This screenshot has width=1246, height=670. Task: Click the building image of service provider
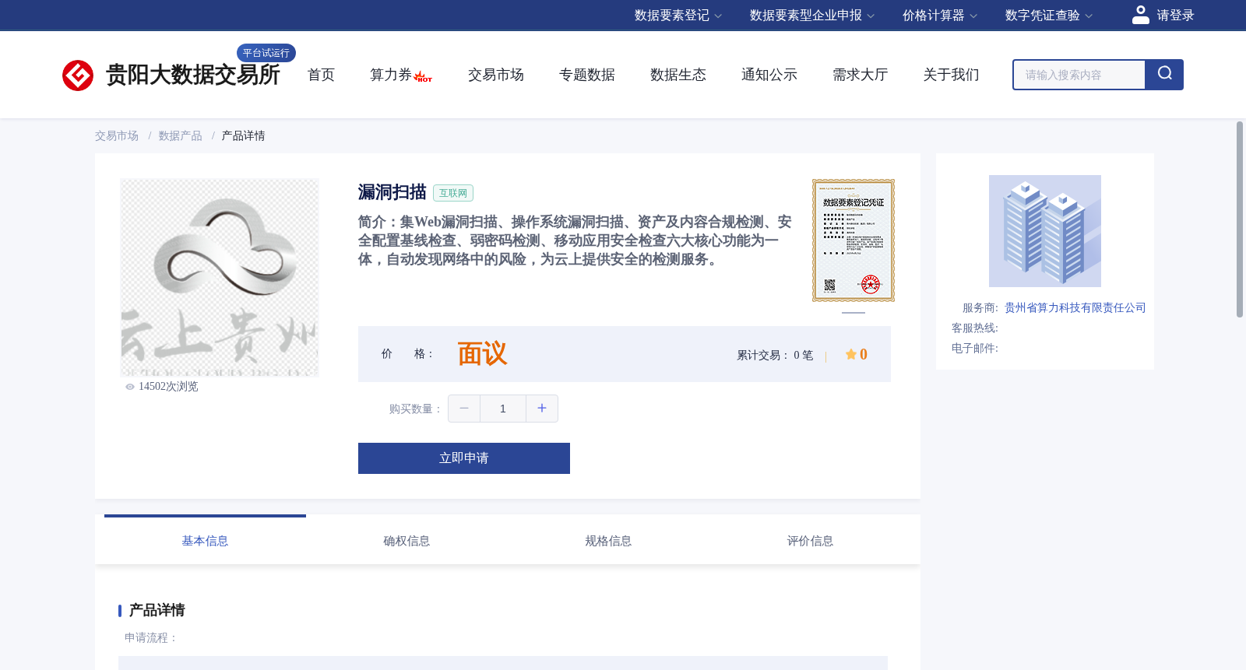click(1045, 231)
